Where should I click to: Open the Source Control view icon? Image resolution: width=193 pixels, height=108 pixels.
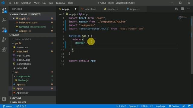pos(4,30)
